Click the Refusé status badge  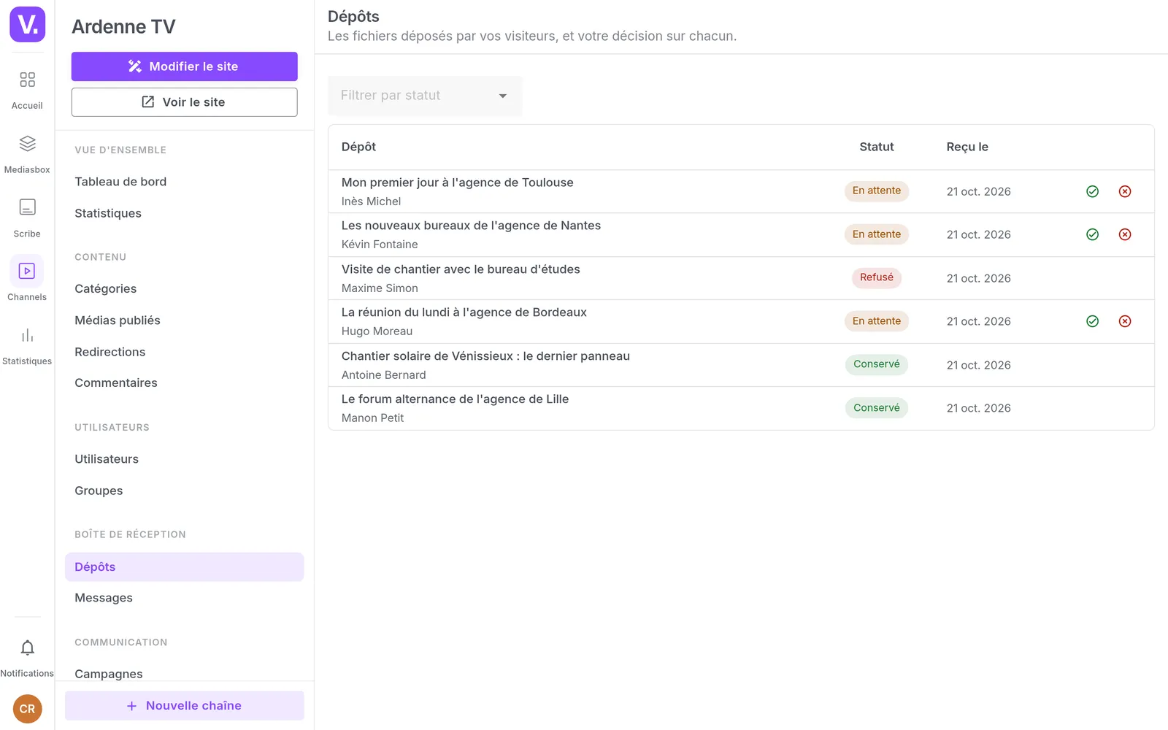[x=877, y=277]
